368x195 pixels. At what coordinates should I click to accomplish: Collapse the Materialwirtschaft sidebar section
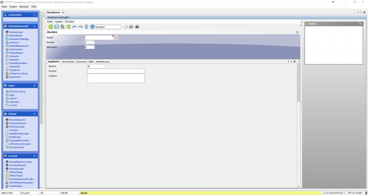pos(34,26)
